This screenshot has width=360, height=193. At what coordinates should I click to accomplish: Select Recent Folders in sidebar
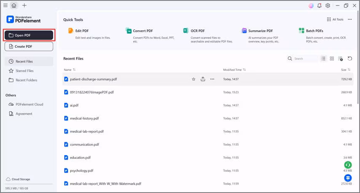pos(29,80)
